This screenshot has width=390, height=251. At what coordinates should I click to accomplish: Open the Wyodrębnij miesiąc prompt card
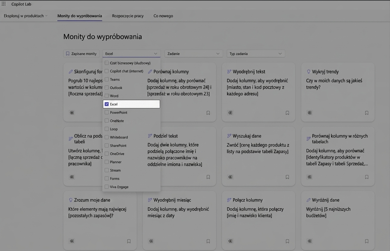[x=179, y=221]
